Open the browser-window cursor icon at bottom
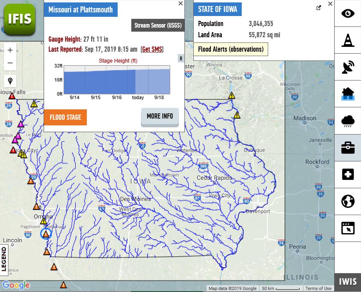The width and height of the screenshot is (361, 292). (347, 228)
